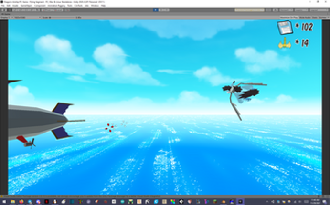Screen dimensions: 330x205
Task: Toggle the Gizmos button
Action: 323,18
